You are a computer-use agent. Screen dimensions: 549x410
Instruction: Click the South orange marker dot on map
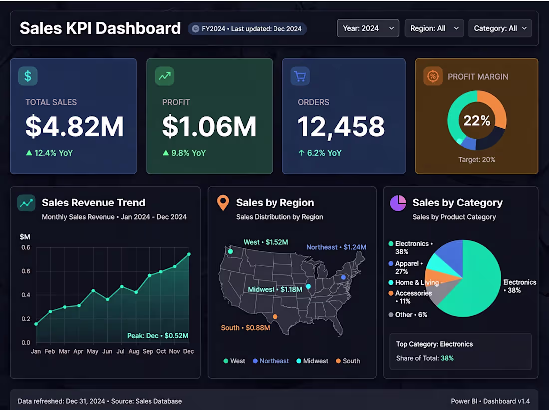(x=275, y=317)
